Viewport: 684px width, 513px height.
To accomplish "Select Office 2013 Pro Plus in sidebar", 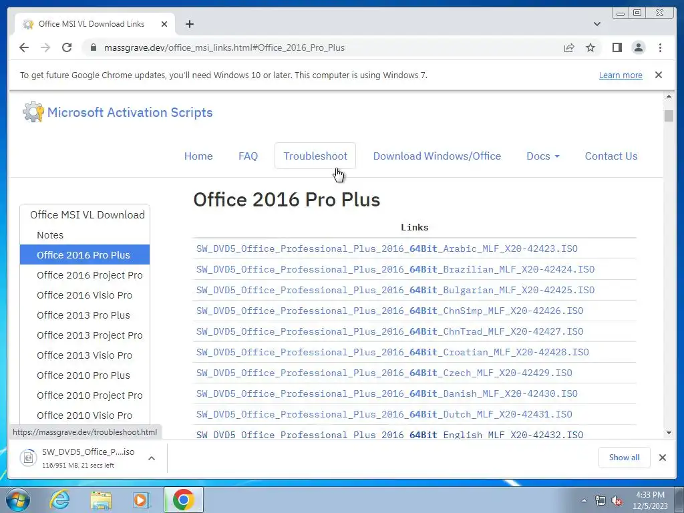I will (85, 315).
